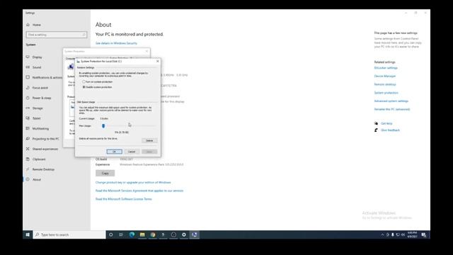Read the Microsoft Services Agreement link
Image resolution: width=453 pixels, height=255 pixels.
click(139, 191)
